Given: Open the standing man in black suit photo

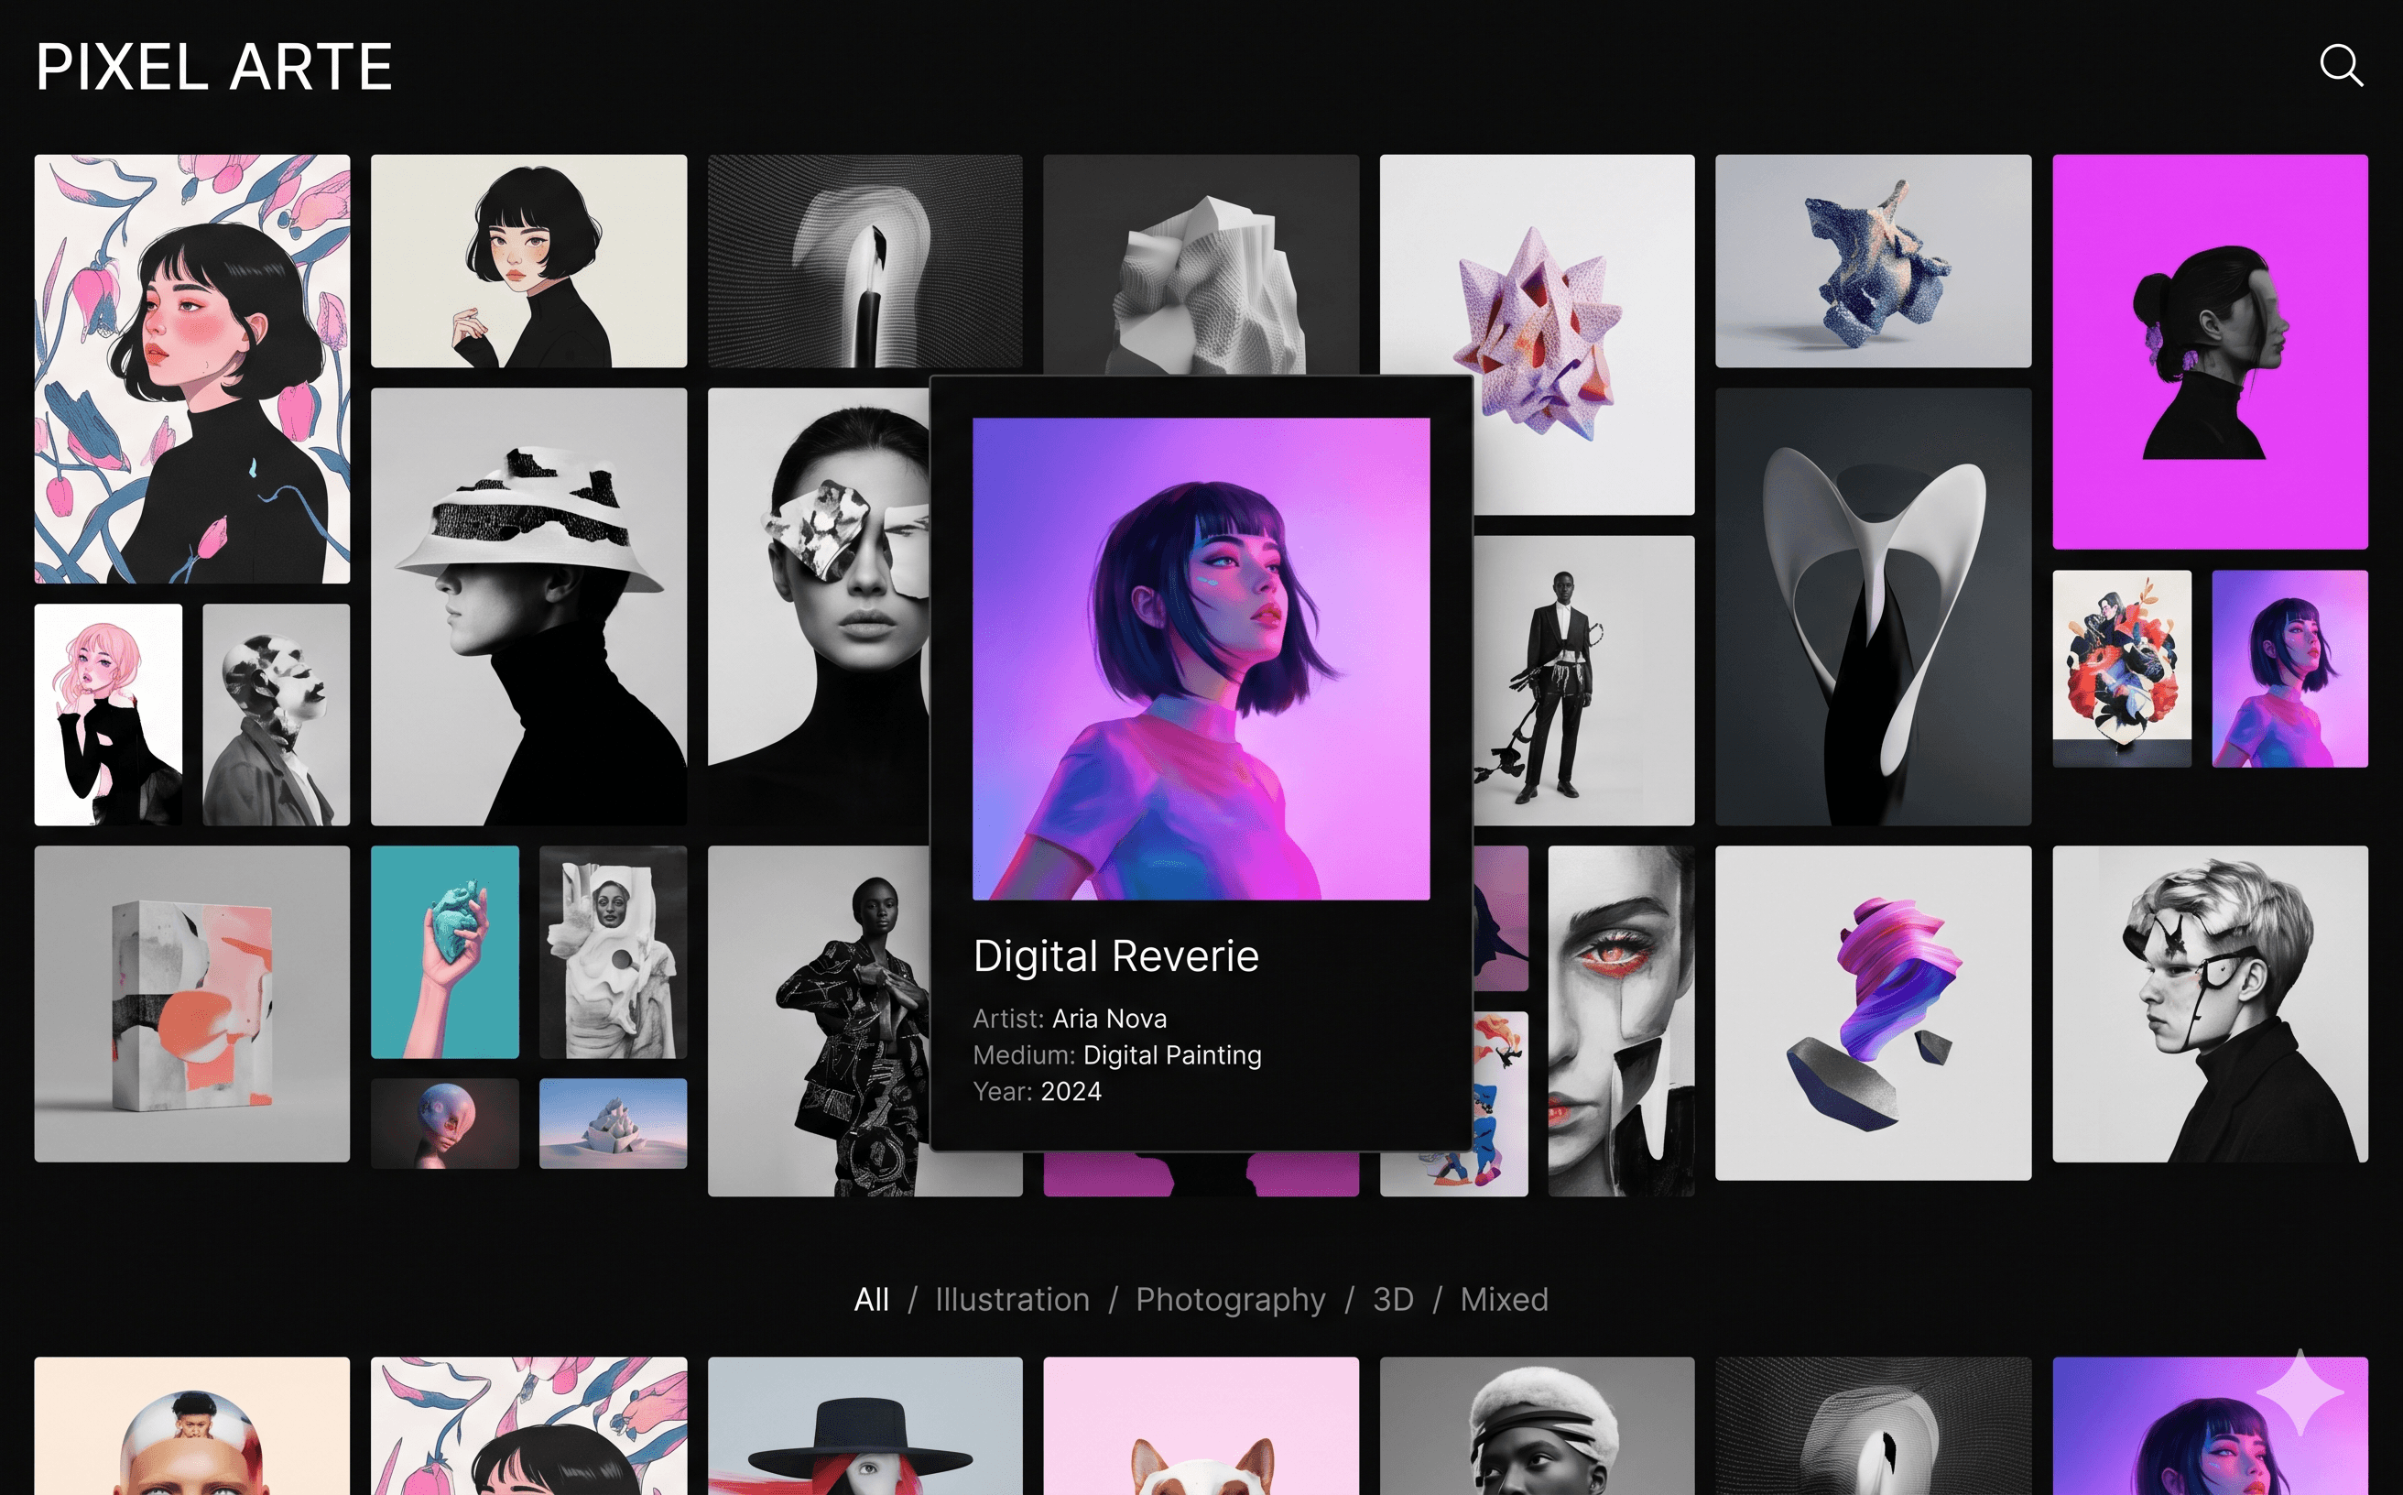Looking at the screenshot, I should tap(1583, 681).
